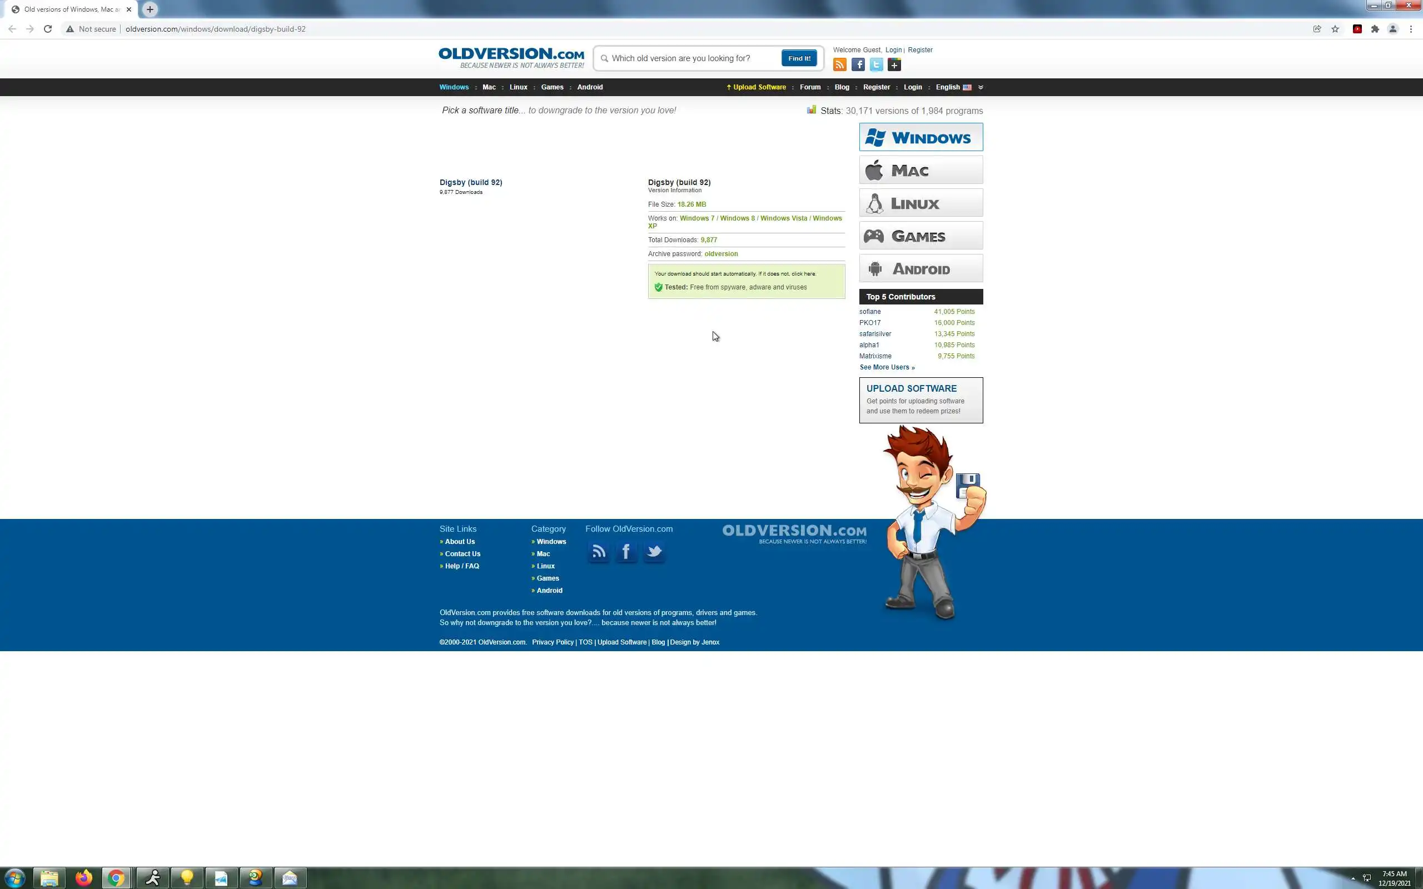Click the Find It! button

[799, 58]
